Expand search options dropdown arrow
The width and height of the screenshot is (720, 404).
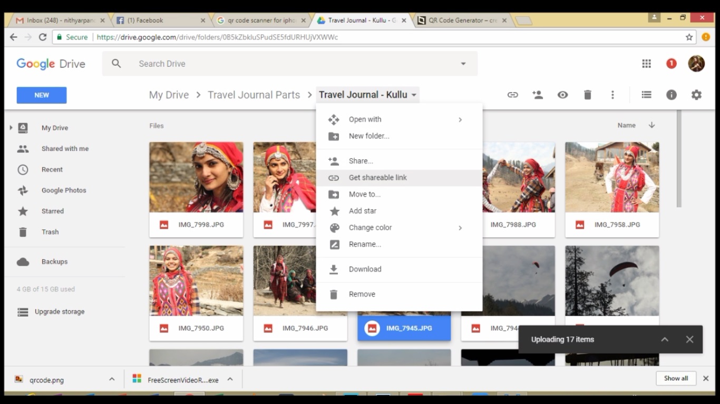[463, 64]
